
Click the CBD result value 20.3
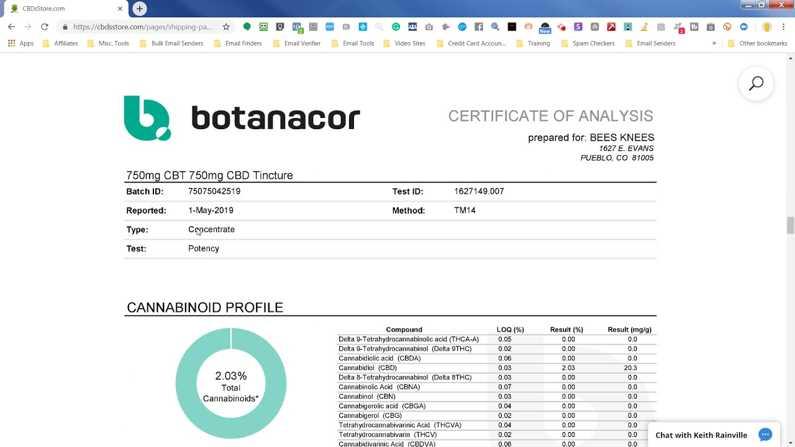pyautogui.click(x=632, y=368)
